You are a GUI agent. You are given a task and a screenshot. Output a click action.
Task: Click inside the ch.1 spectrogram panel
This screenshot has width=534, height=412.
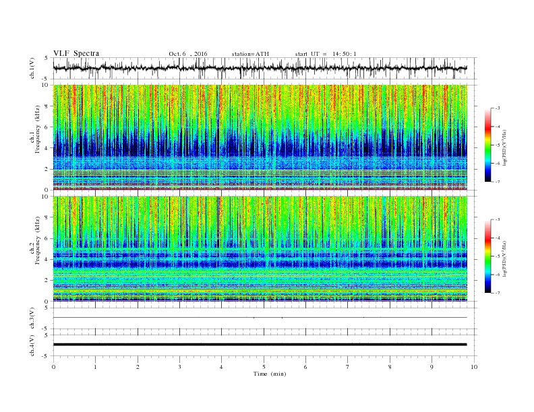(260, 137)
